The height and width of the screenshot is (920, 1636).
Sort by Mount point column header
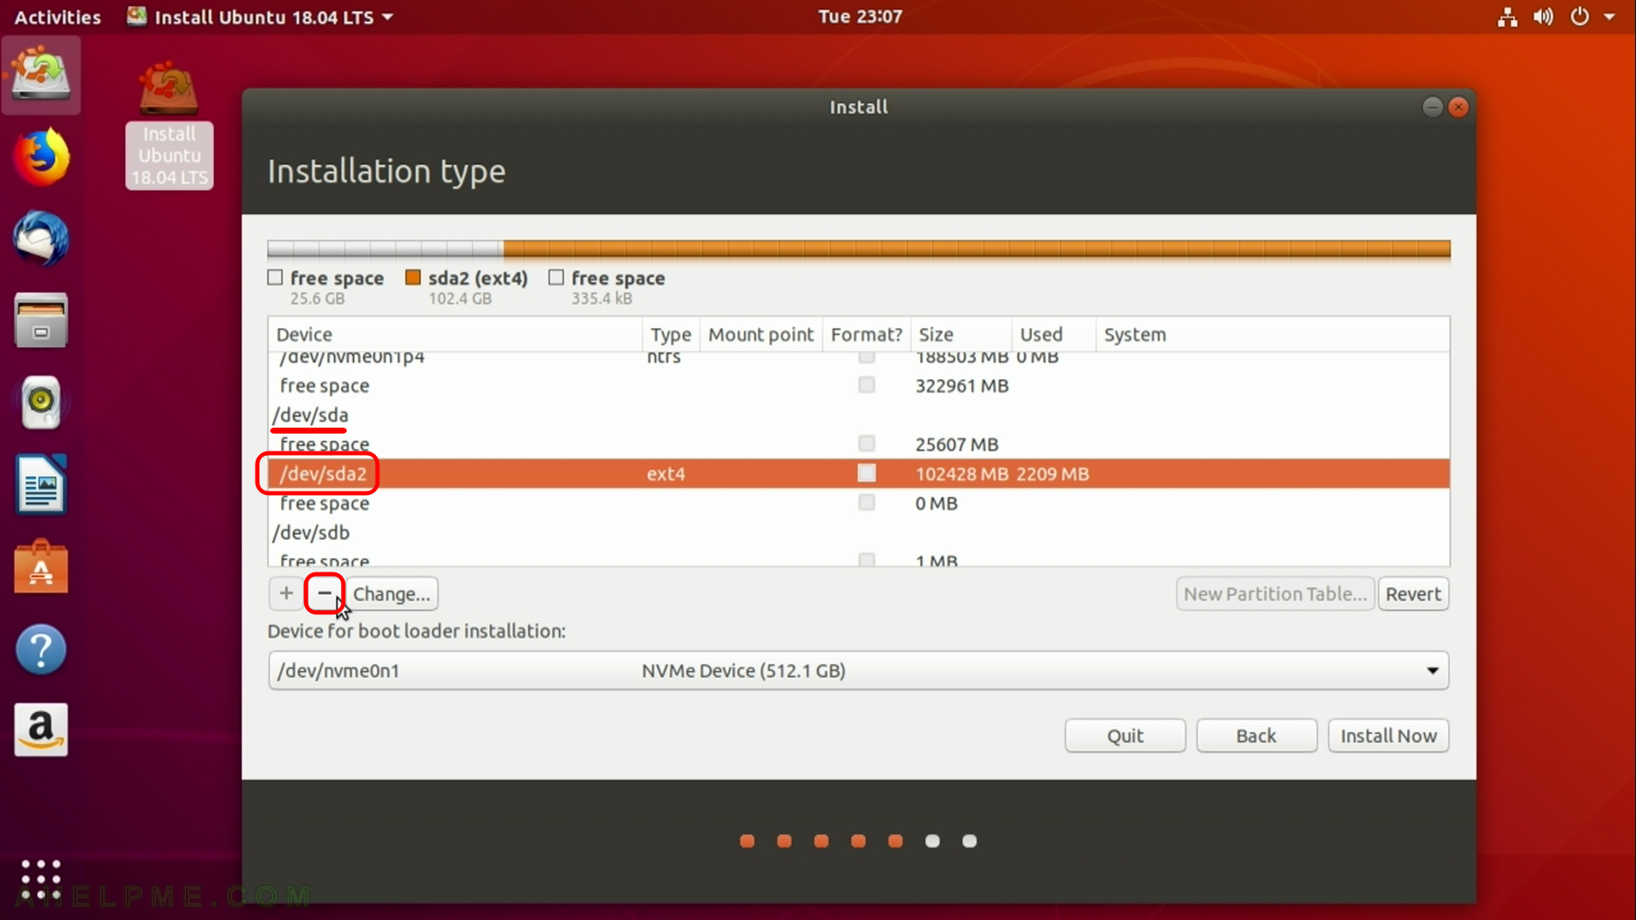[x=761, y=335]
